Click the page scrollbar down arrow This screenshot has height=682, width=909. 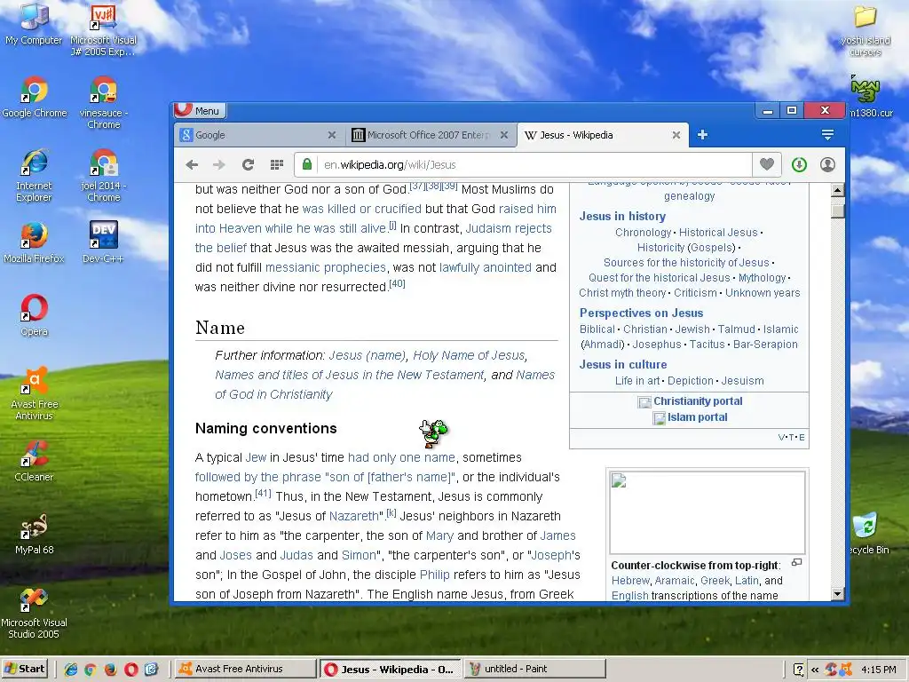(x=837, y=593)
